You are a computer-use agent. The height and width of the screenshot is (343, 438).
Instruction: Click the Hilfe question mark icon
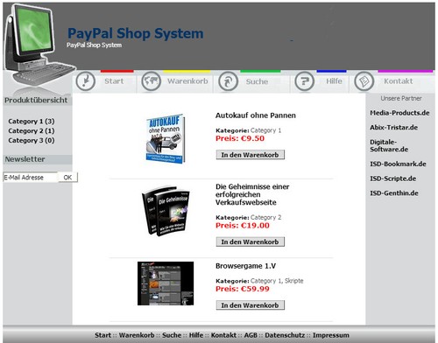coord(304,81)
